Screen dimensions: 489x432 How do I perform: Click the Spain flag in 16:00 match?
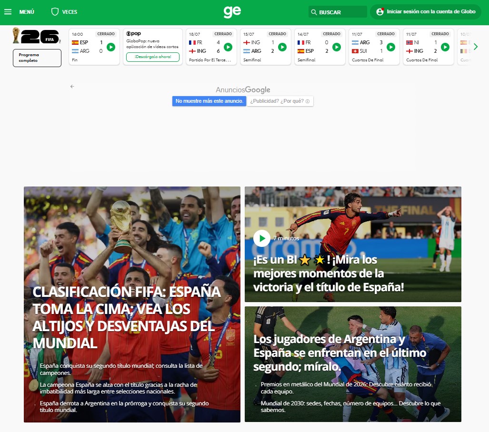[75, 42]
